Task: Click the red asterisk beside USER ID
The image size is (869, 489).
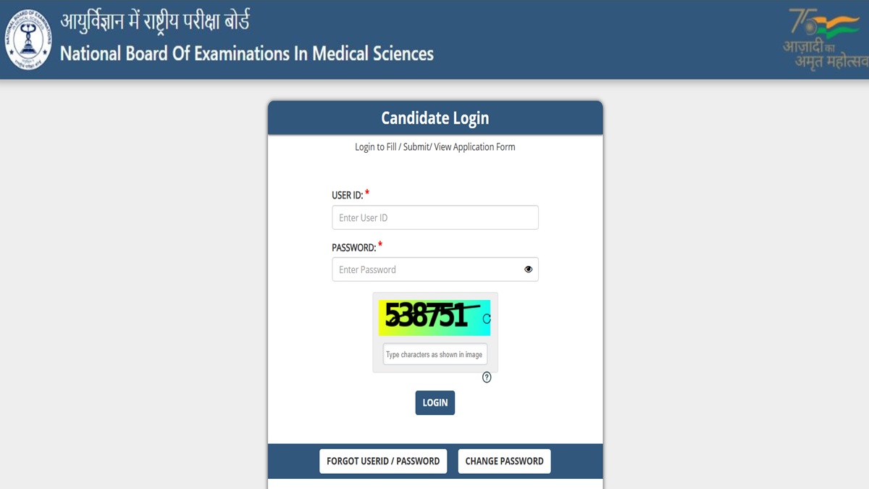Action: 367,193
